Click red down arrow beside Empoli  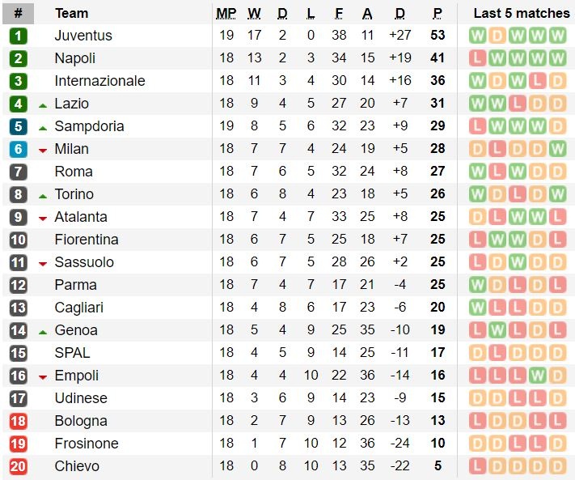[x=43, y=376]
